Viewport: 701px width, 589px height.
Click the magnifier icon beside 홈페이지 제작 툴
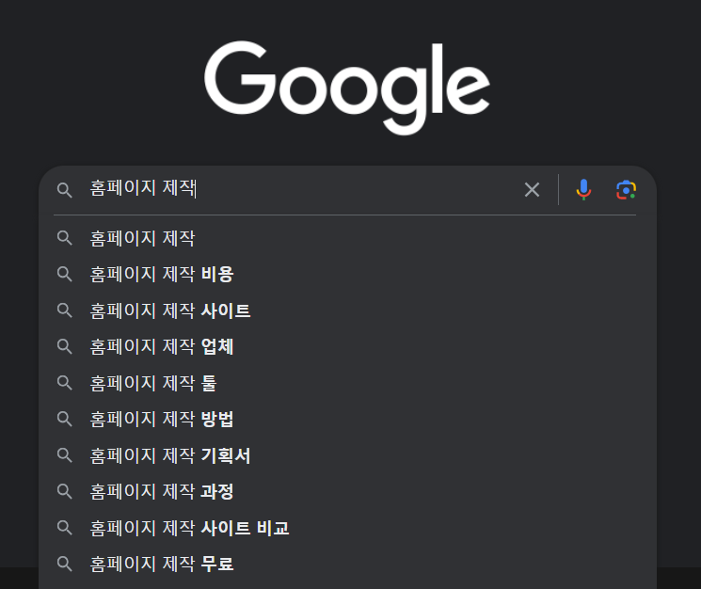point(64,383)
